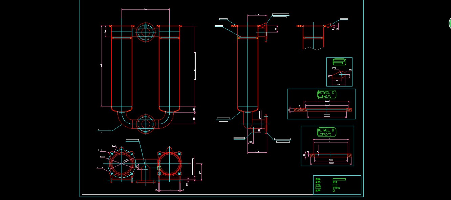Click the green title field in the title block

pos(339,179)
